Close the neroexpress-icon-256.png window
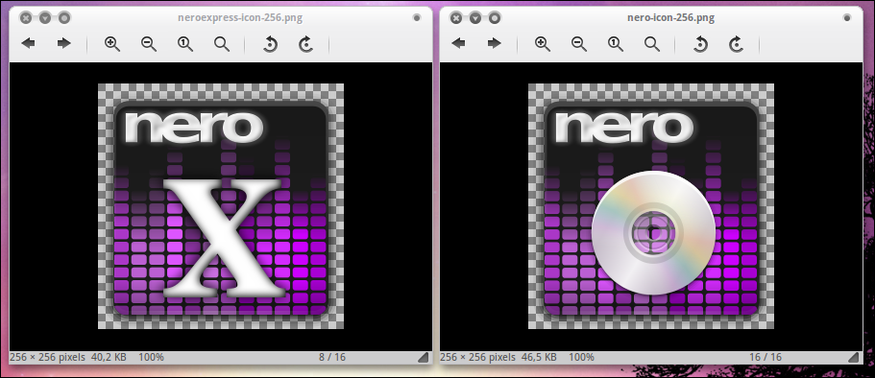 (26, 18)
